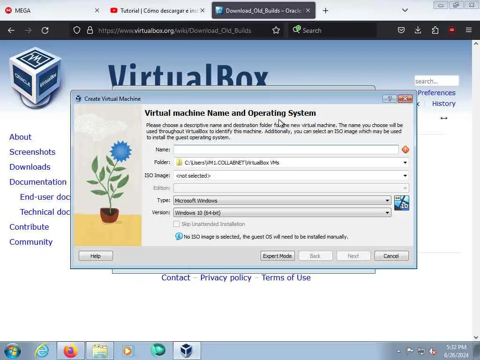The width and height of the screenshot is (480, 360).
Task: Click the green round taskbar app icon
Action: [x=157, y=351]
